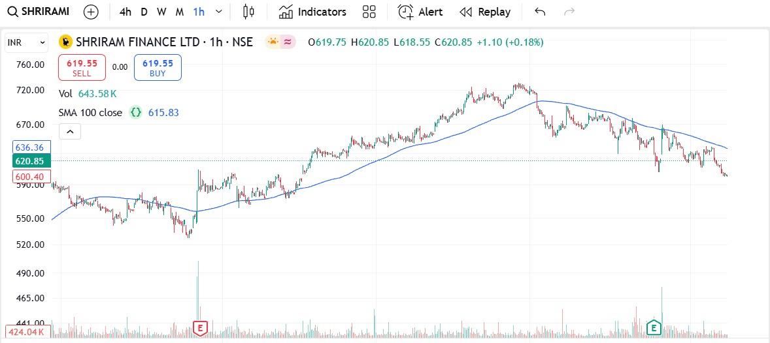Redo the chart action
The height and width of the screenshot is (343, 770).
point(569,12)
